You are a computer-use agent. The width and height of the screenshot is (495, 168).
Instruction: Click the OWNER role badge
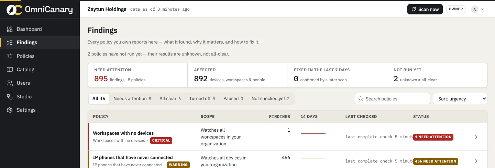[x=456, y=9]
